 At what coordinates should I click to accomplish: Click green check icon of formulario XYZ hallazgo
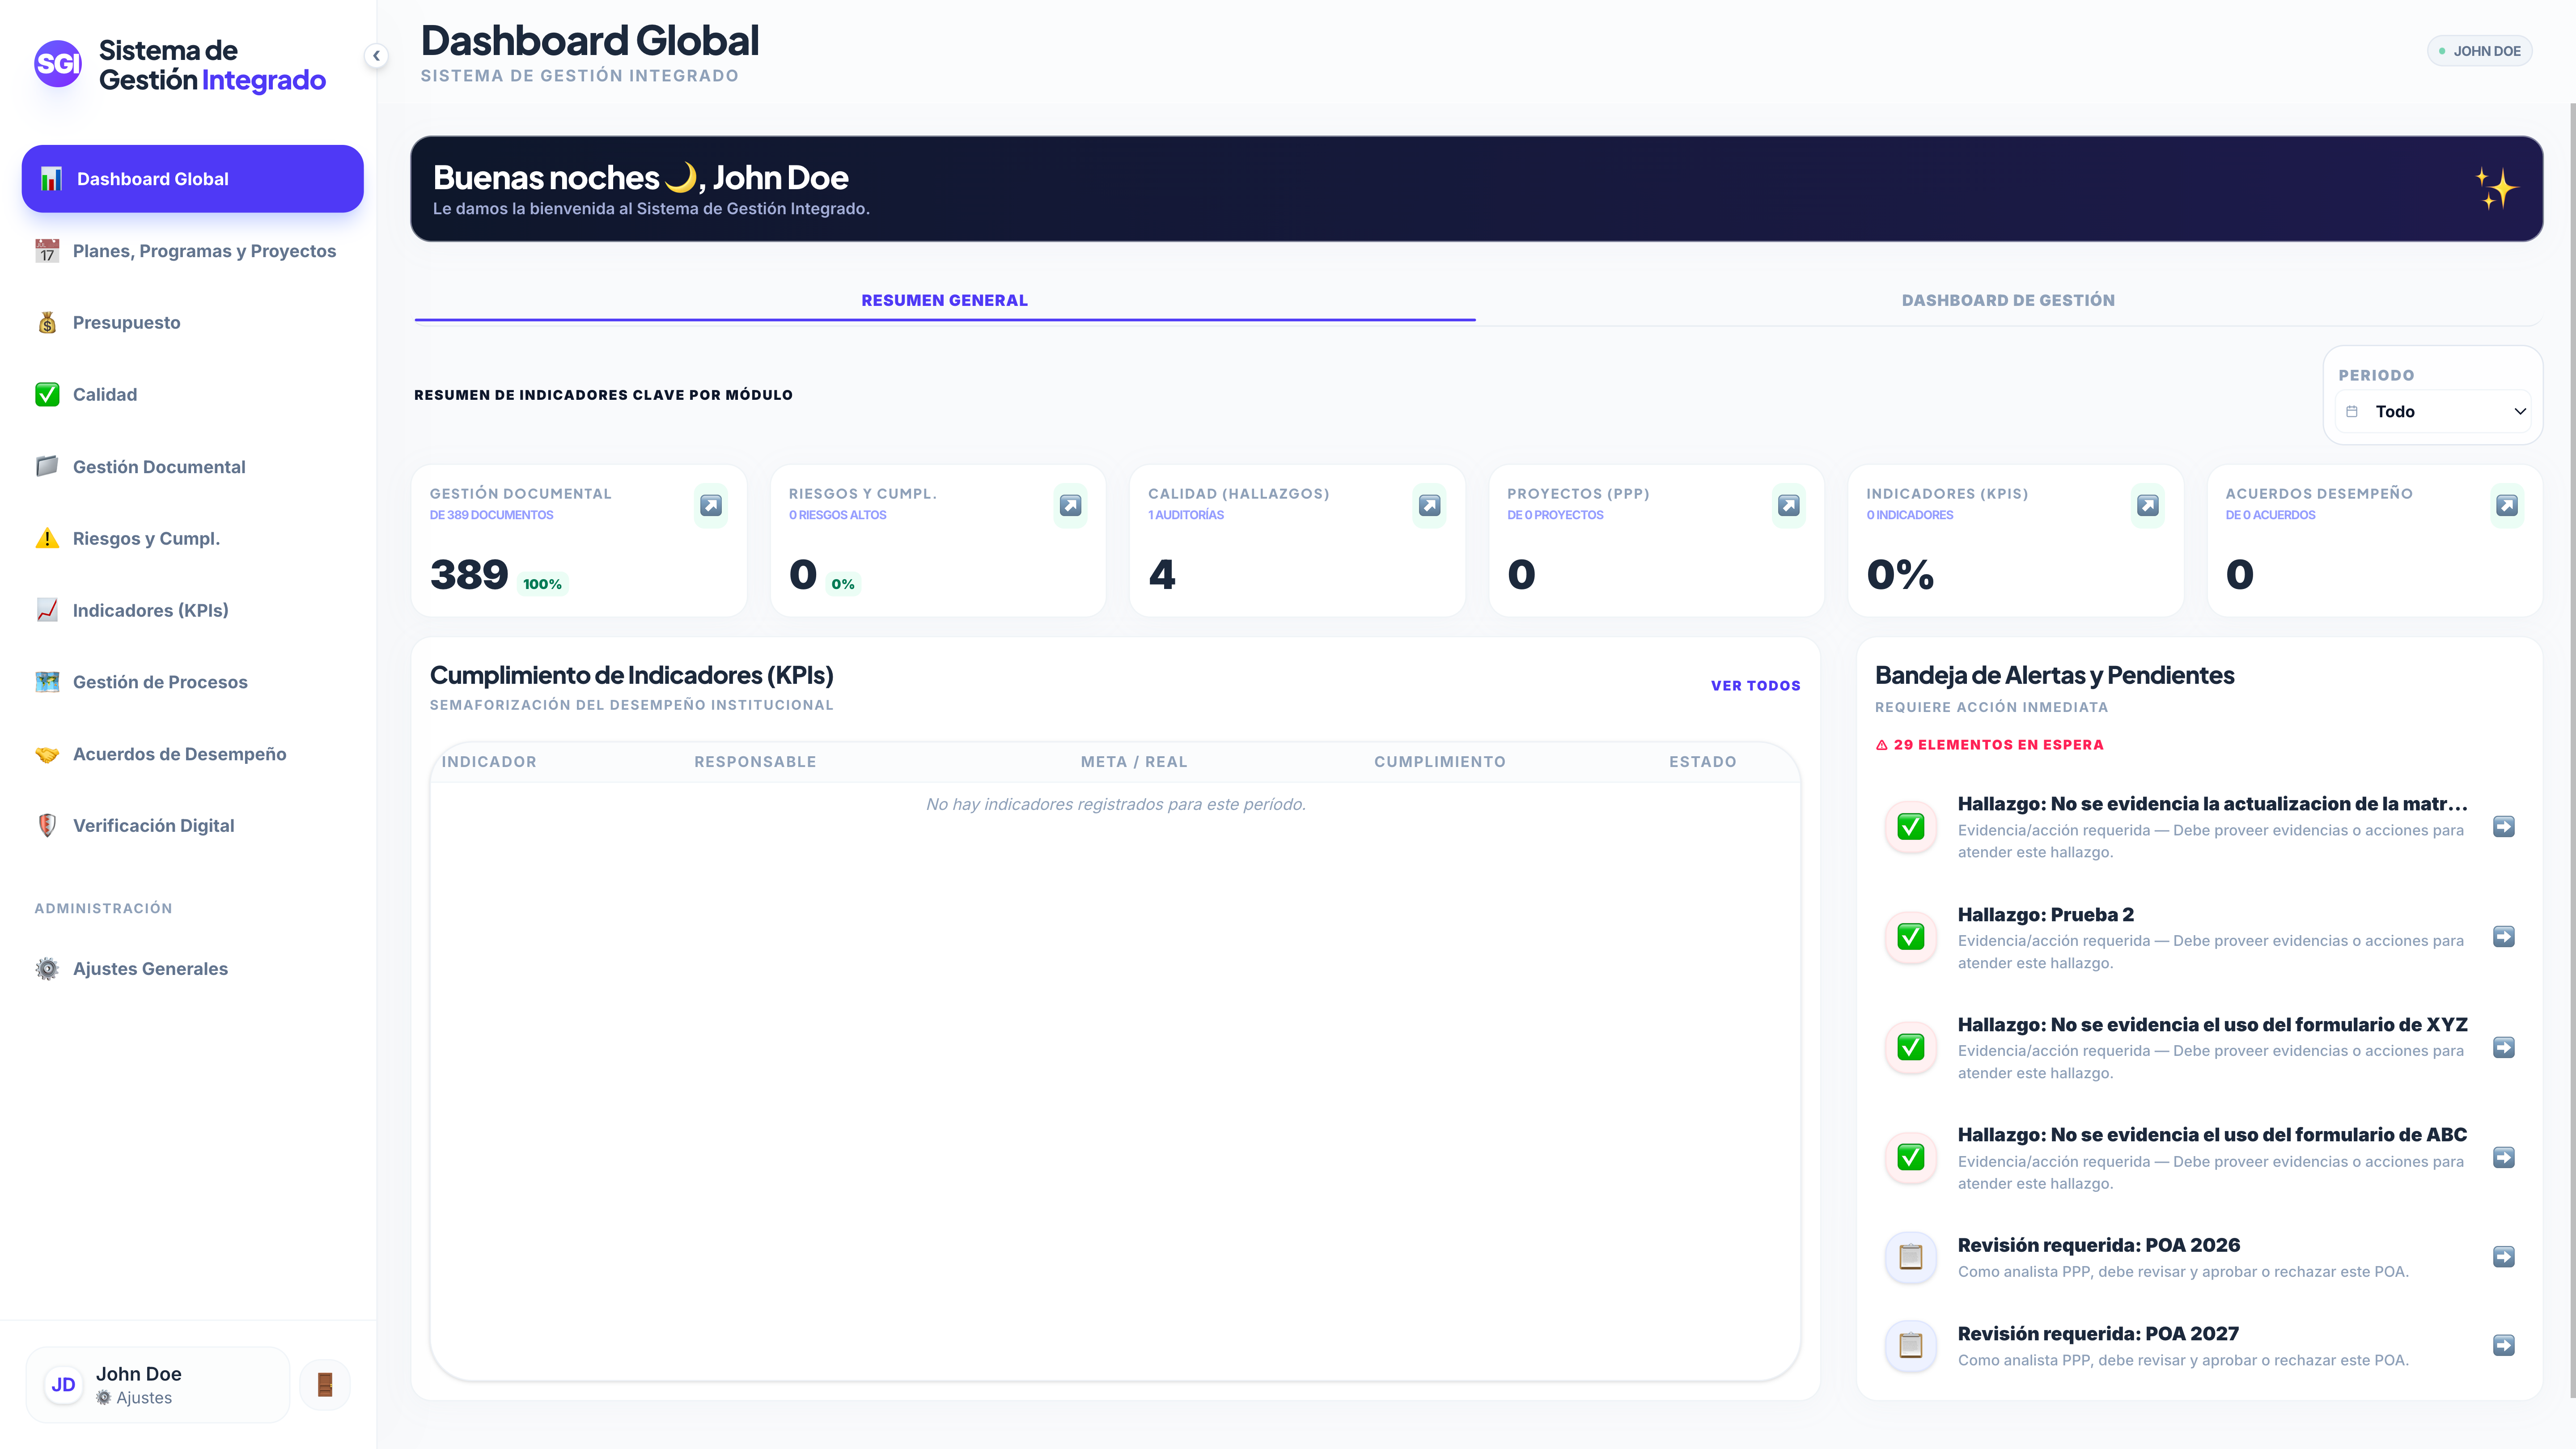[x=1910, y=1047]
